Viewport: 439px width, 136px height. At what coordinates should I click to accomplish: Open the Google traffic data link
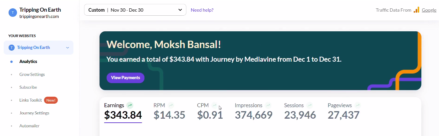tap(429, 10)
